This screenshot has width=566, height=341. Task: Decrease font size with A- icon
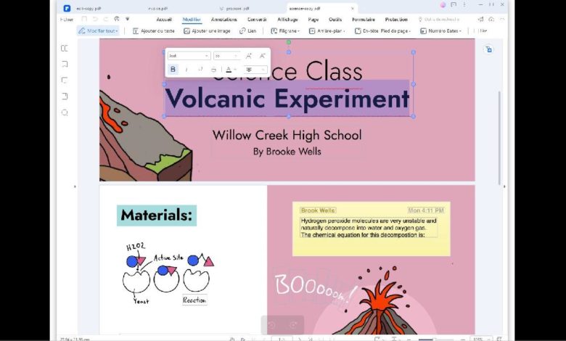tap(263, 56)
